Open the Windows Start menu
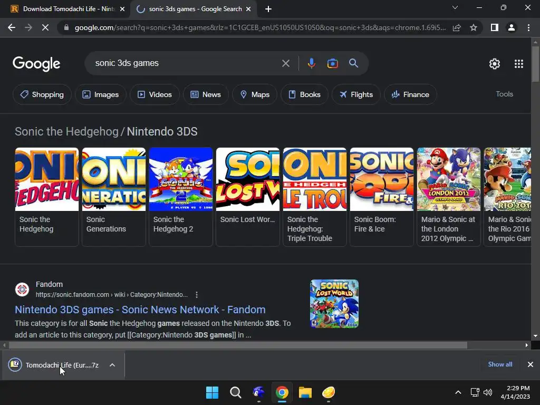This screenshot has width=540, height=405. [x=212, y=392]
